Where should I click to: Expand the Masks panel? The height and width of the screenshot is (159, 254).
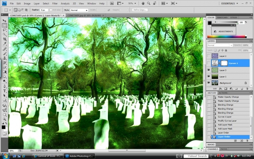tap(211, 145)
